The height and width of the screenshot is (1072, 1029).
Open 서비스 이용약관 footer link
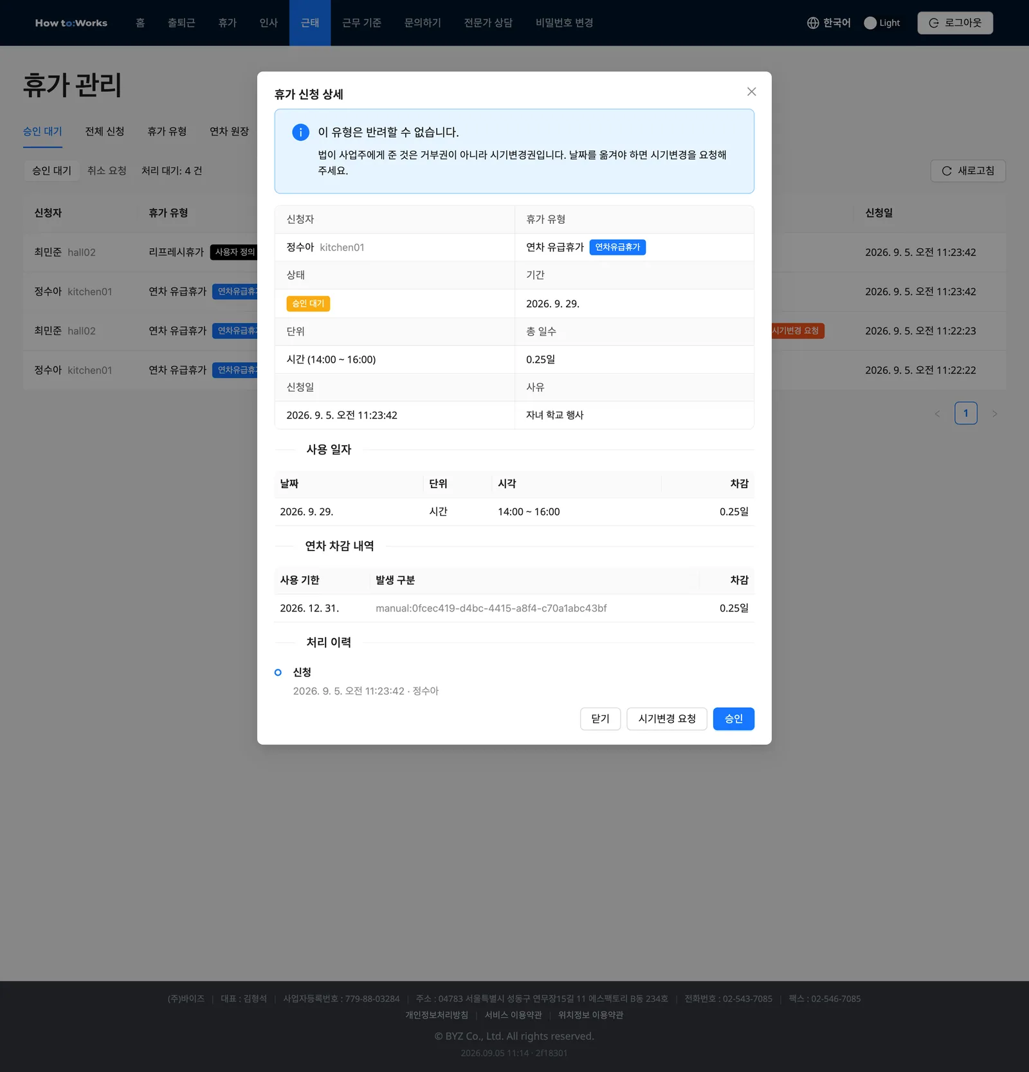pos(513,1015)
